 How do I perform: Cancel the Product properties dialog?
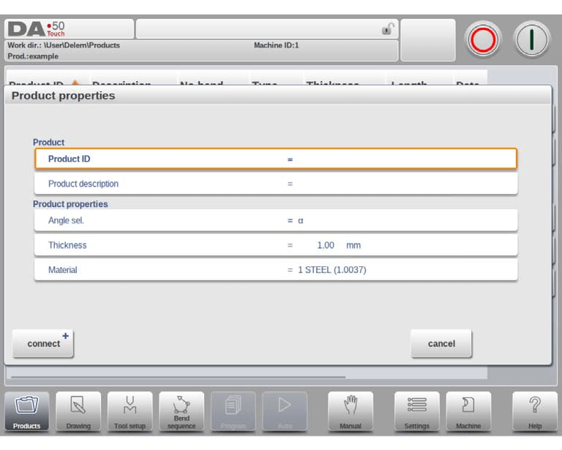[x=441, y=343]
